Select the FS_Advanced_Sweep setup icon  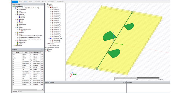coord(19,29)
